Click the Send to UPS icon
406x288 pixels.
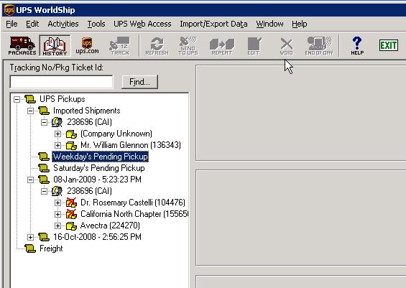(x=188, y=46)
